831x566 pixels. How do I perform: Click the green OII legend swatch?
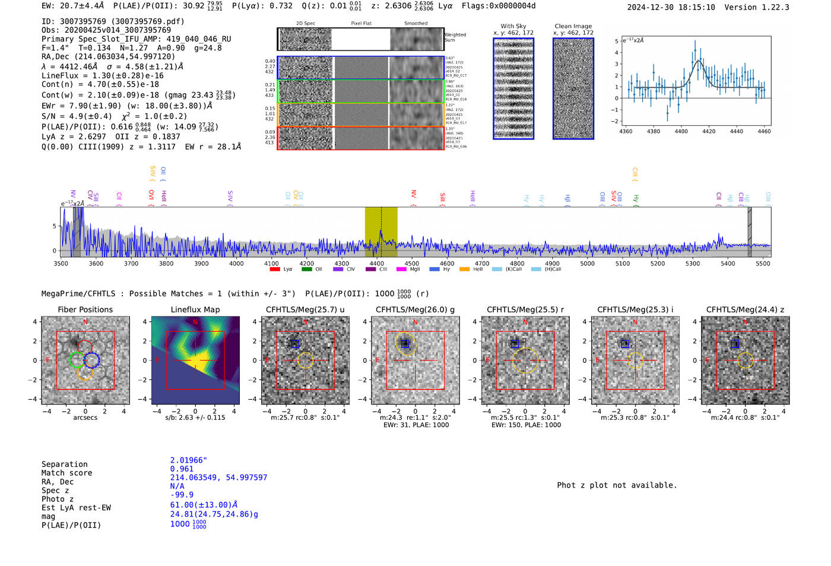[306, 269]
